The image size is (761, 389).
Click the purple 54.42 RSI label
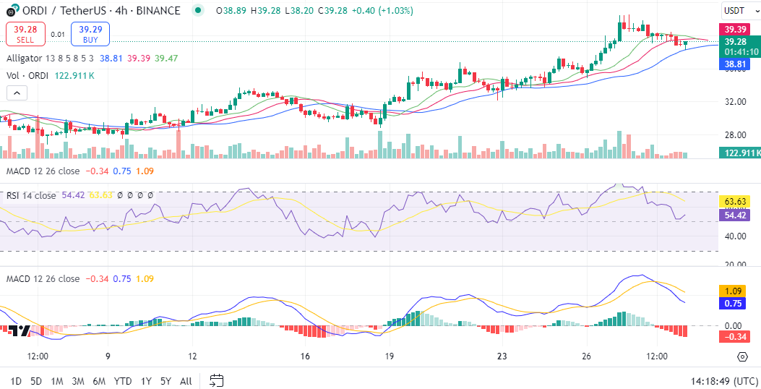click(x=734, y=215)
